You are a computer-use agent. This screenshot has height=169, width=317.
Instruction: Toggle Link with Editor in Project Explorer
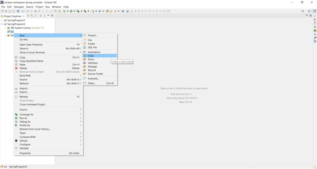pyautogui.click(x=32, y=16)
